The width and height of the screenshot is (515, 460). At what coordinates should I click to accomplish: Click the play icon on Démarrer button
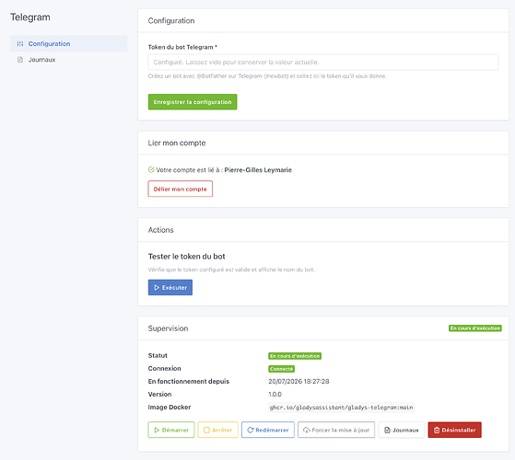(157, 430)
